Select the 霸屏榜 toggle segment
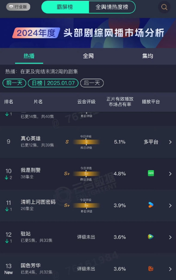The image size is (176, 280). coord(65,7)
